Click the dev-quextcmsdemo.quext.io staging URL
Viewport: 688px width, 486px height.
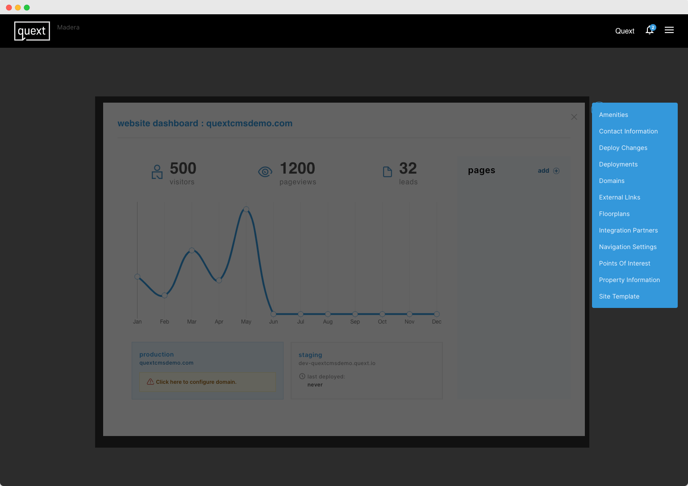337,363
